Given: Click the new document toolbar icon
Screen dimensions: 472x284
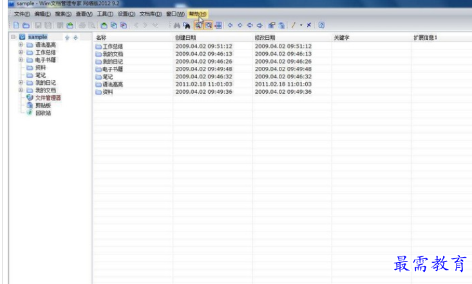Looking at the screenshot, I should 16,26.
